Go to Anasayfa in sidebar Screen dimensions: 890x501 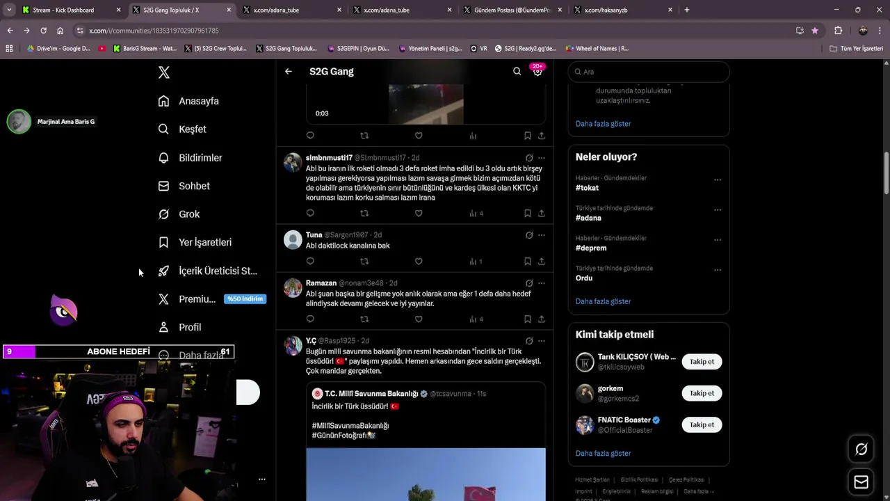coord(188,101)
